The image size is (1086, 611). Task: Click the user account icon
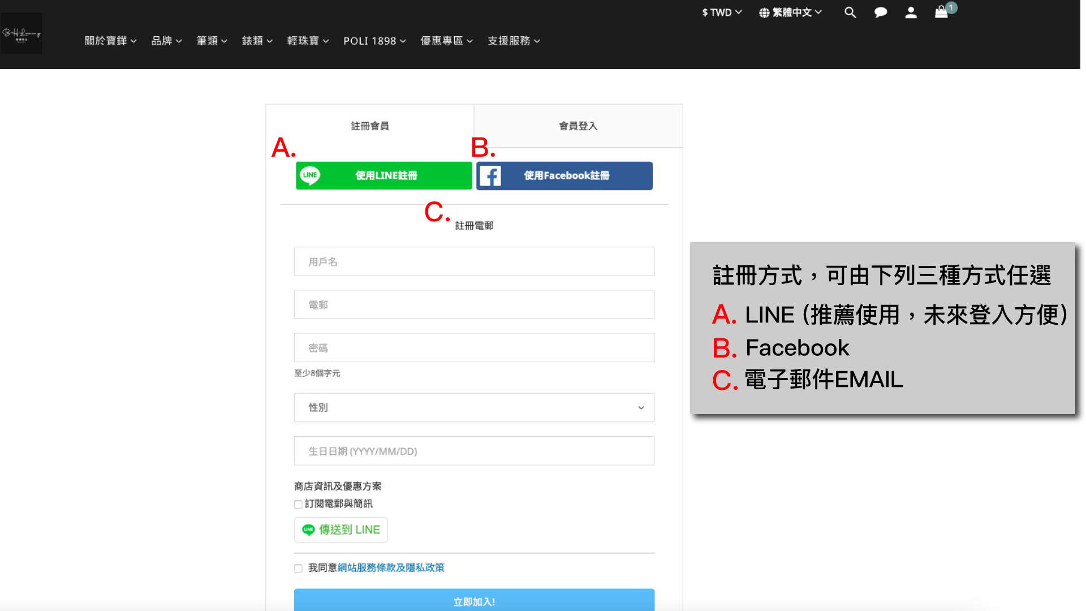[911, 12]
